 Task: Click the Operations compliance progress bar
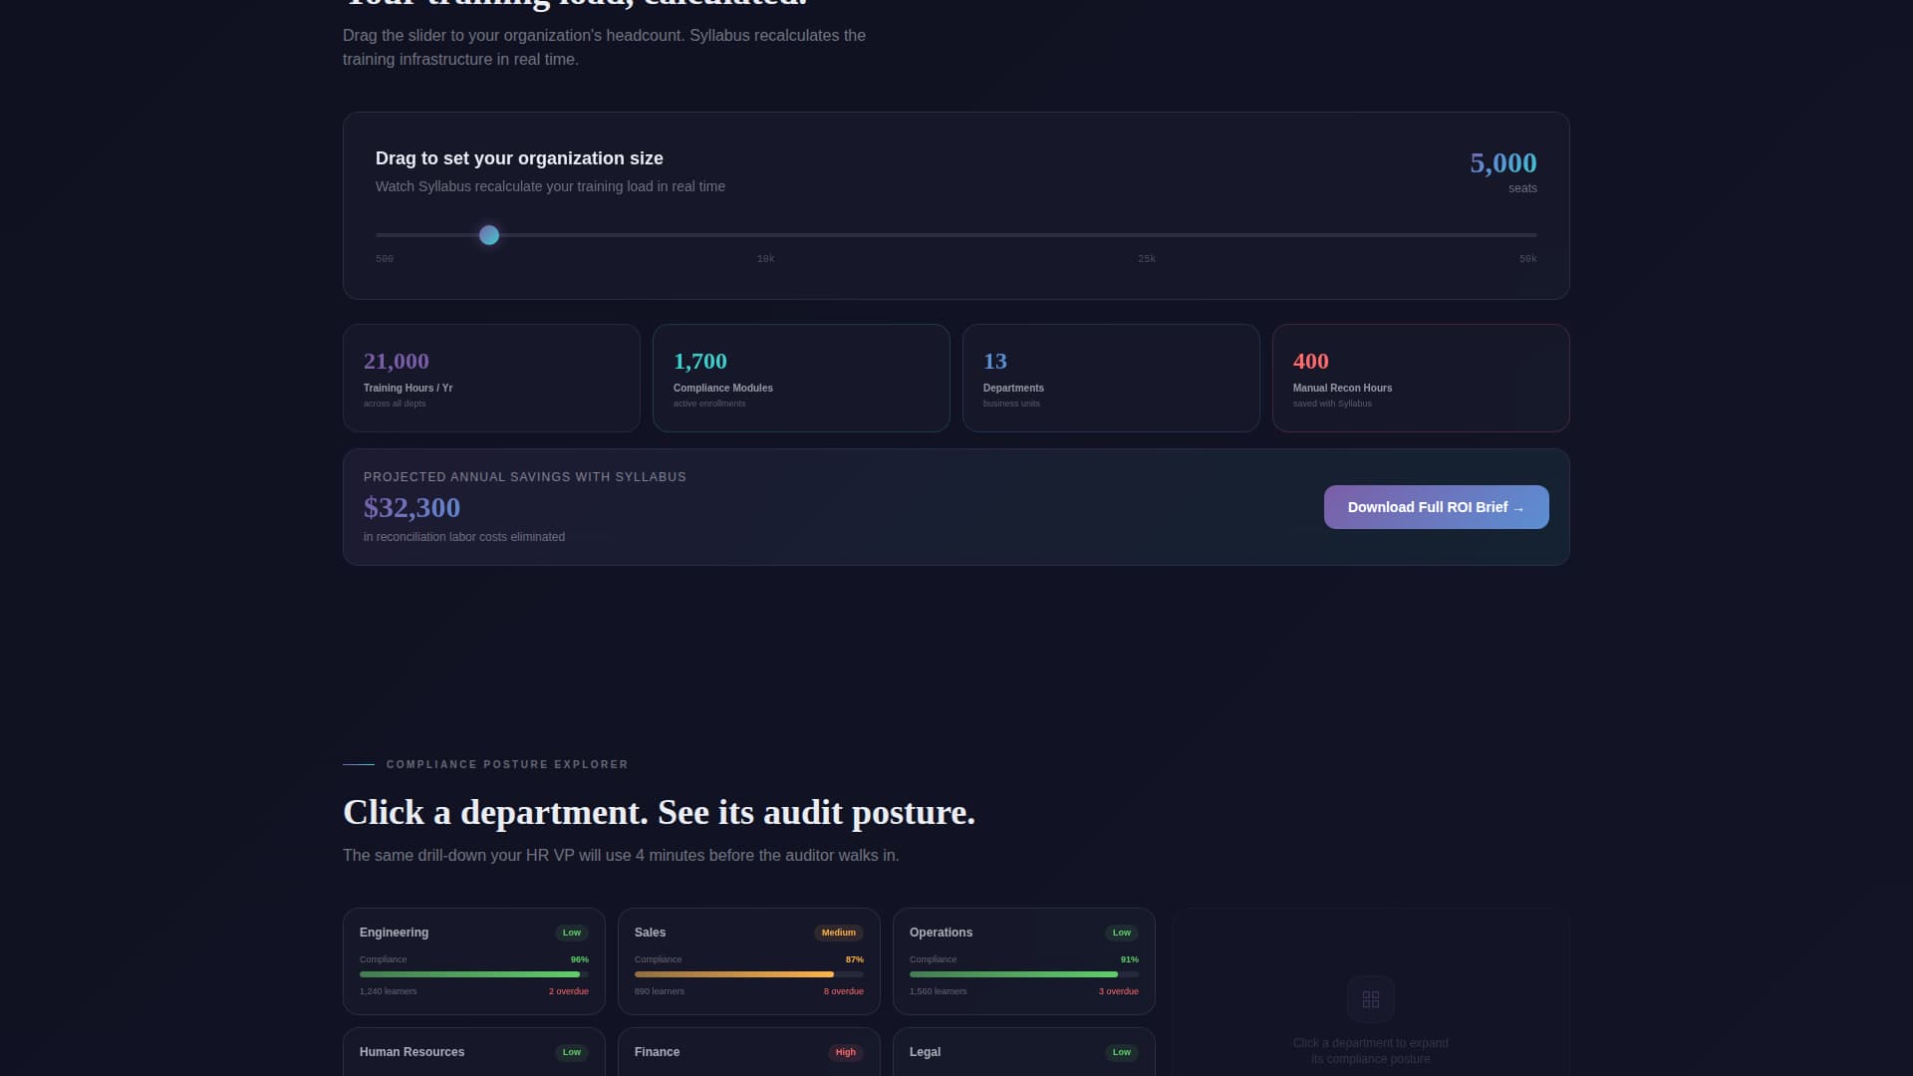(x=1024, y=974)
